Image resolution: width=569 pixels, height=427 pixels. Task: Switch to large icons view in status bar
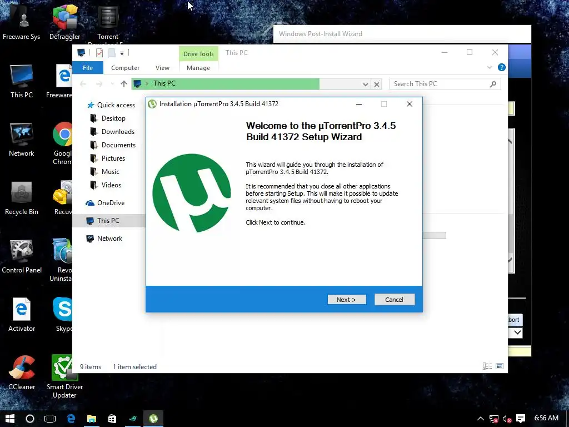tap(500, 366)
